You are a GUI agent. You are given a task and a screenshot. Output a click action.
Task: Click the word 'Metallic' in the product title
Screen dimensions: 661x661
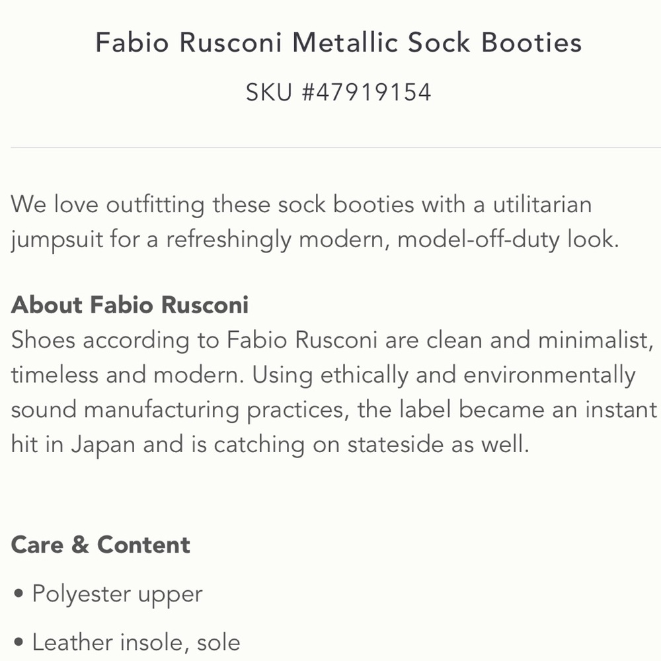(345, 42)
